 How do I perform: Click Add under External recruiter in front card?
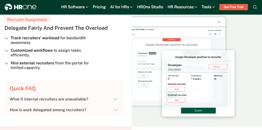[x=177, y=100]
